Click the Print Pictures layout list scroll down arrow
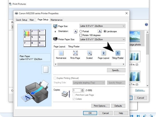 147,85
